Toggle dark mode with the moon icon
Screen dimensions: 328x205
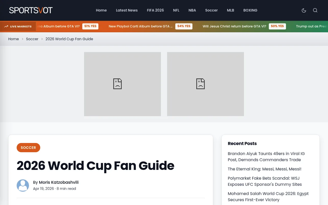[x=304, y=10]
